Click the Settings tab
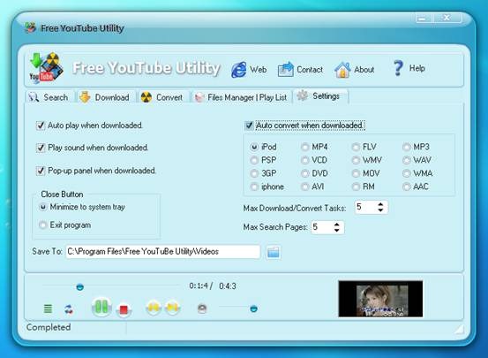The width and height of the screenshot is (488, 358). click(x=320, y=96)
